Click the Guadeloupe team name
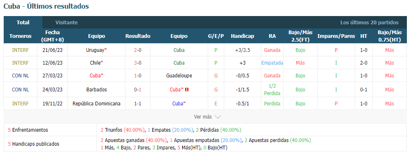Screen dimensions: 411x156 (179, 76)
